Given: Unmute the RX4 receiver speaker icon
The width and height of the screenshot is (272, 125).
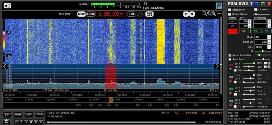Looking at the screenshot, I should [230, 105].
